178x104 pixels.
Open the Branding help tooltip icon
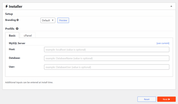click(18, 20)
